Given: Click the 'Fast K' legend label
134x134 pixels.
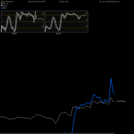Looking at the screenshot, I should coord(5,6).
